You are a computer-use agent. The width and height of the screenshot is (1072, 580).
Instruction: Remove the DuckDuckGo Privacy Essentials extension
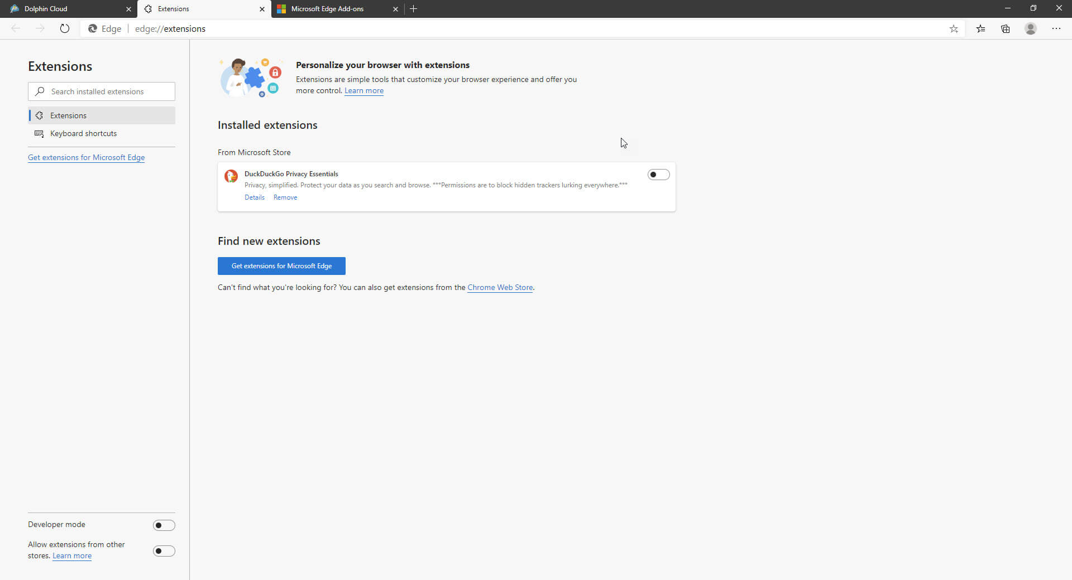[x=285, y=197]
